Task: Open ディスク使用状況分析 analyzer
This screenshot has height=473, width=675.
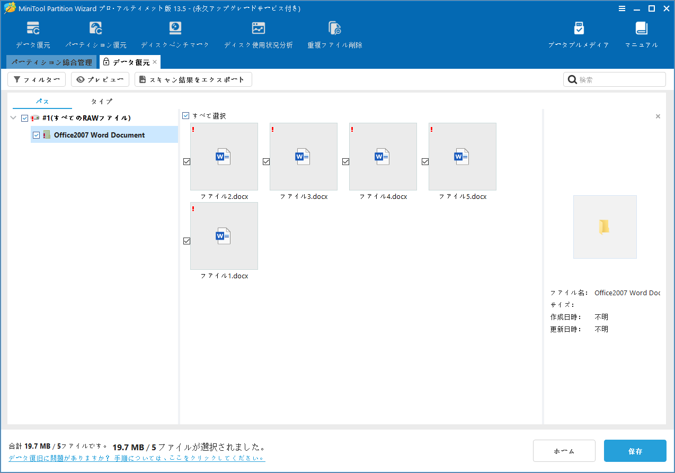Action: tap(258, 33)
